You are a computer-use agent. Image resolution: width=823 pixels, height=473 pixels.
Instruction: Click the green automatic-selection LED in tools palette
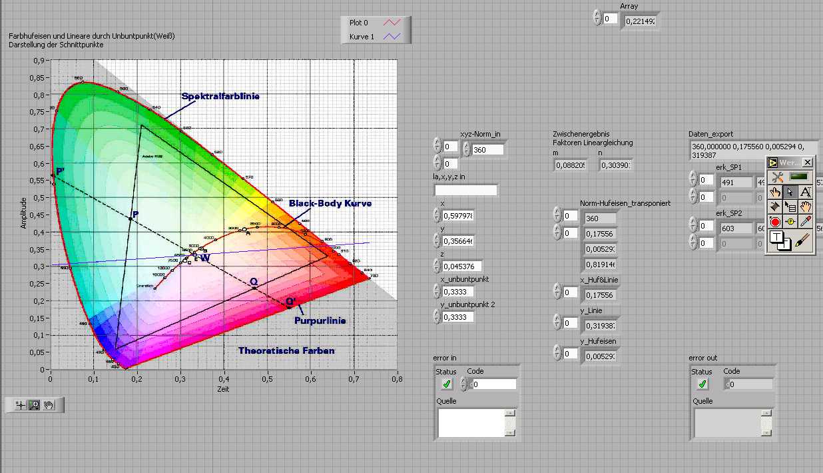click(x=798, y=177)
